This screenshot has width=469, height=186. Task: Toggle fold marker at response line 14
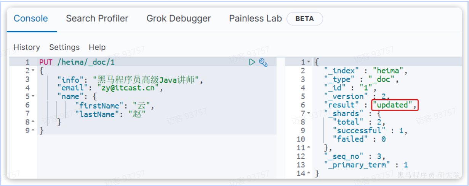pos(309,173)
